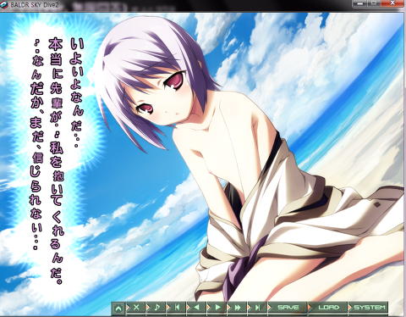Minimize the BALDR SKY Dive2 window
The width and height of the screenshot is (406, 317).
coord(360,3)
